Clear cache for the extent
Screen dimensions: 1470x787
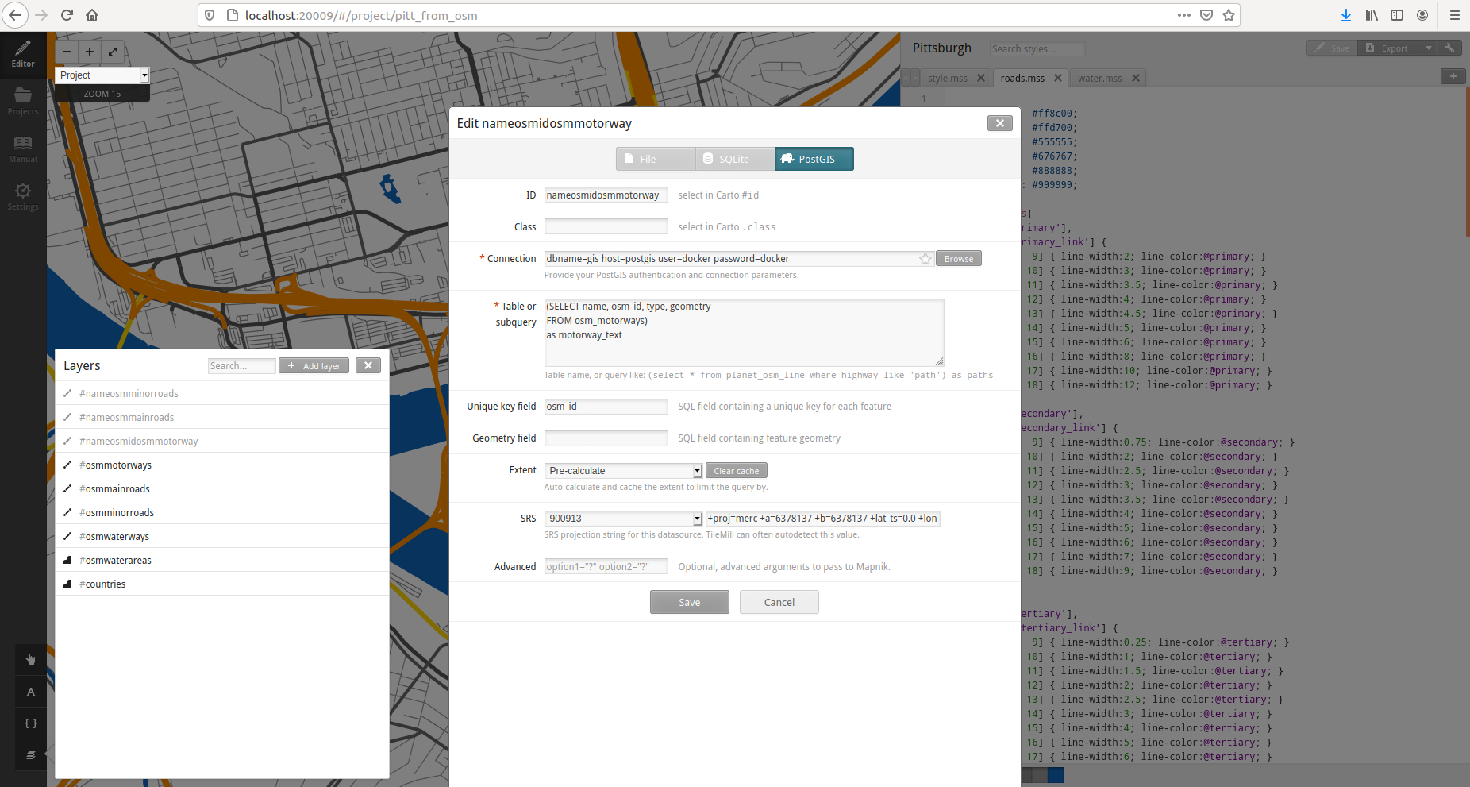tap(737, 471)
